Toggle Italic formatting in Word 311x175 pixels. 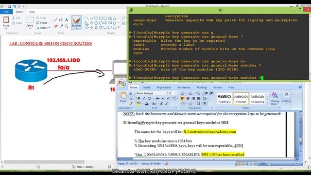(x=144, y=98)
